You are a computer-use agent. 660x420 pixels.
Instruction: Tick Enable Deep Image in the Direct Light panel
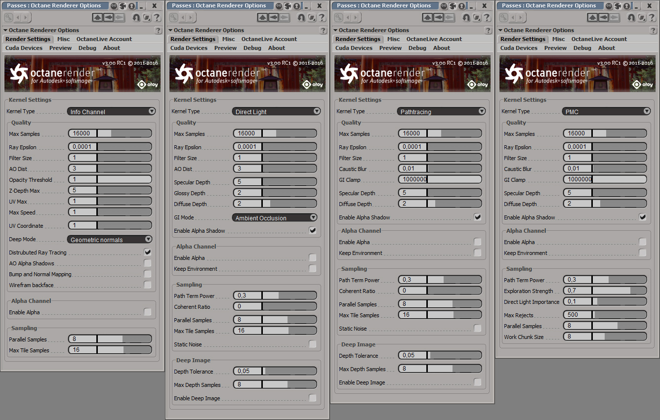click(x=313, y=398)
